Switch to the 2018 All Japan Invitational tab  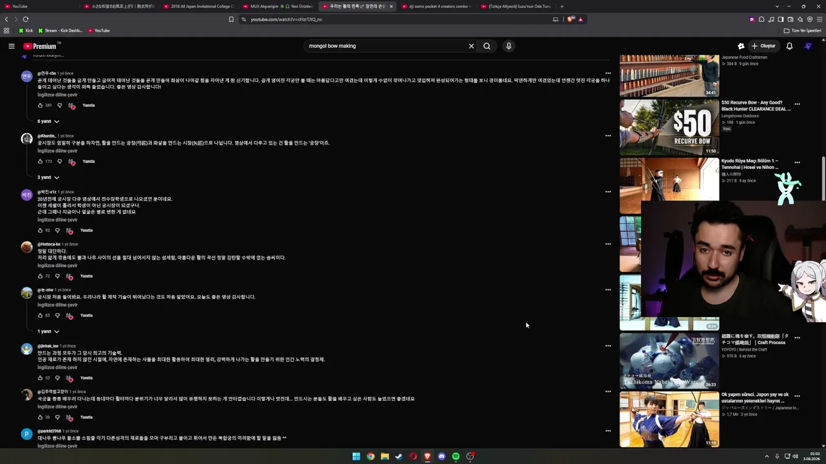point(199,6)
